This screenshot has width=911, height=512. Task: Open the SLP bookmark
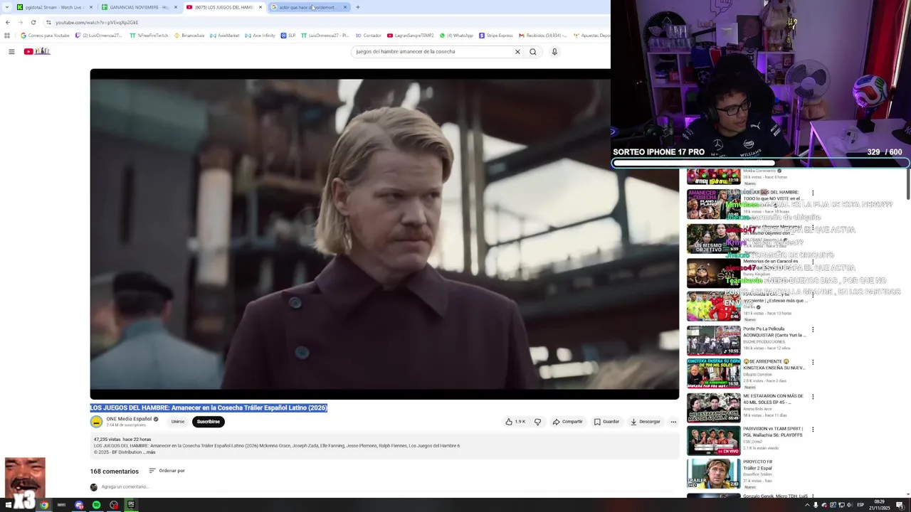coord(288,36)
